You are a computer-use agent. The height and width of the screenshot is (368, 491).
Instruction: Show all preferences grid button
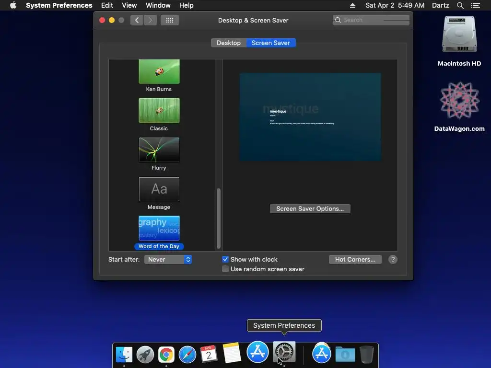click(x=170, y=20)
